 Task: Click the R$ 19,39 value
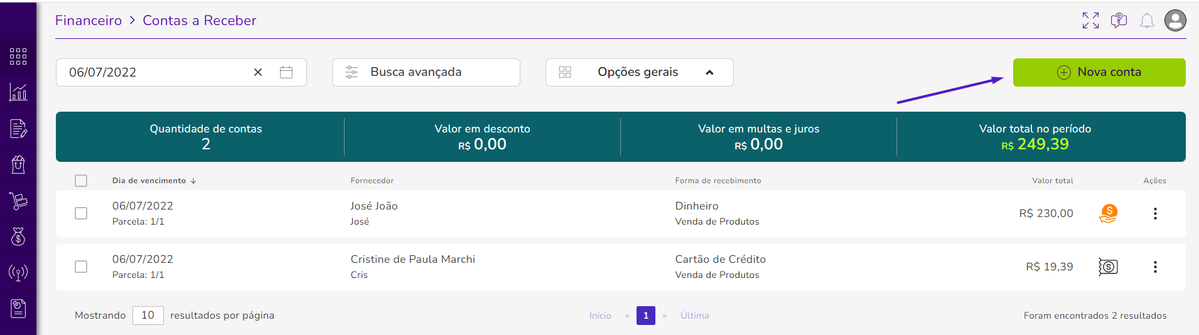(1049, 267)
